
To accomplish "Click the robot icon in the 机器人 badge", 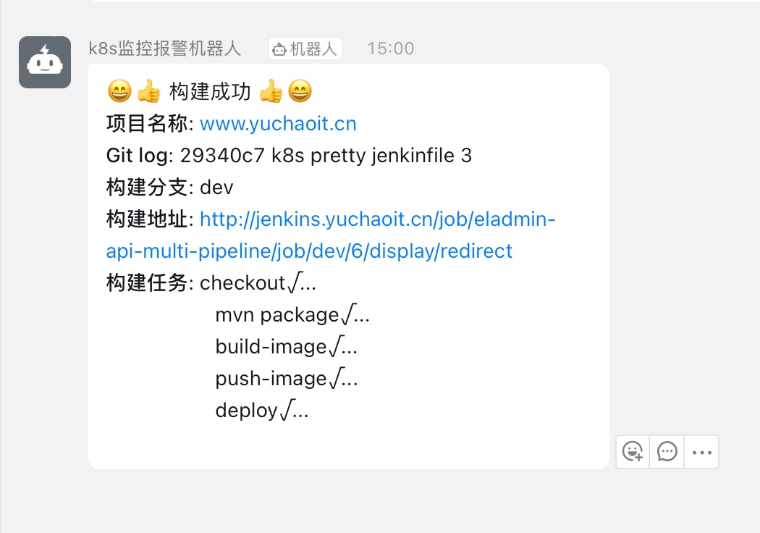I will point(282,49).
